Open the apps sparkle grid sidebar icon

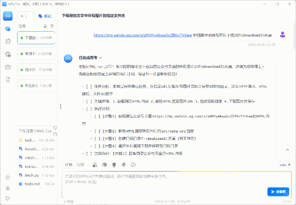(x=8, y=41)
